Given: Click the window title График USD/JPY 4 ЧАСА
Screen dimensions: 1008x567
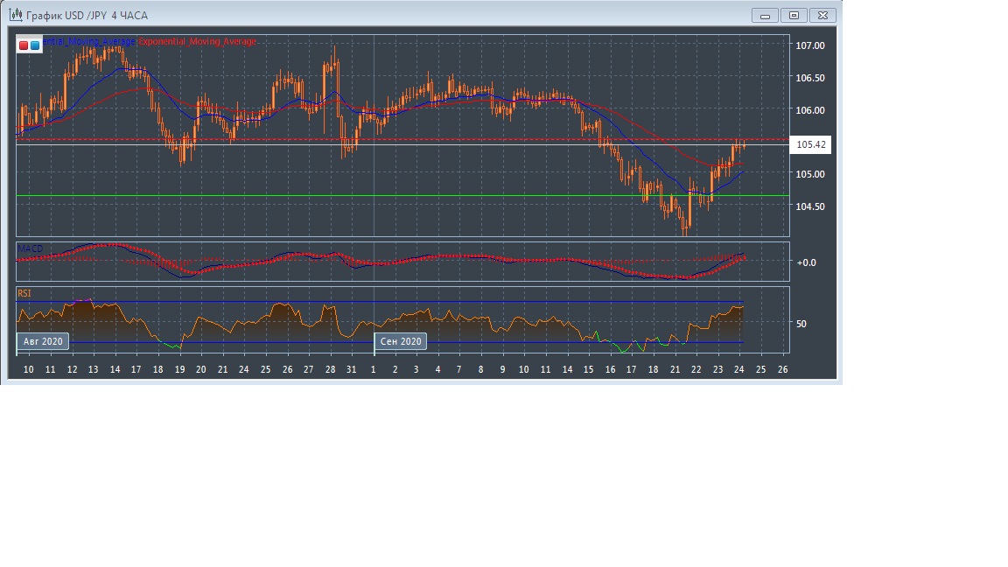Looking at the screenshot, I should [87, 16].
